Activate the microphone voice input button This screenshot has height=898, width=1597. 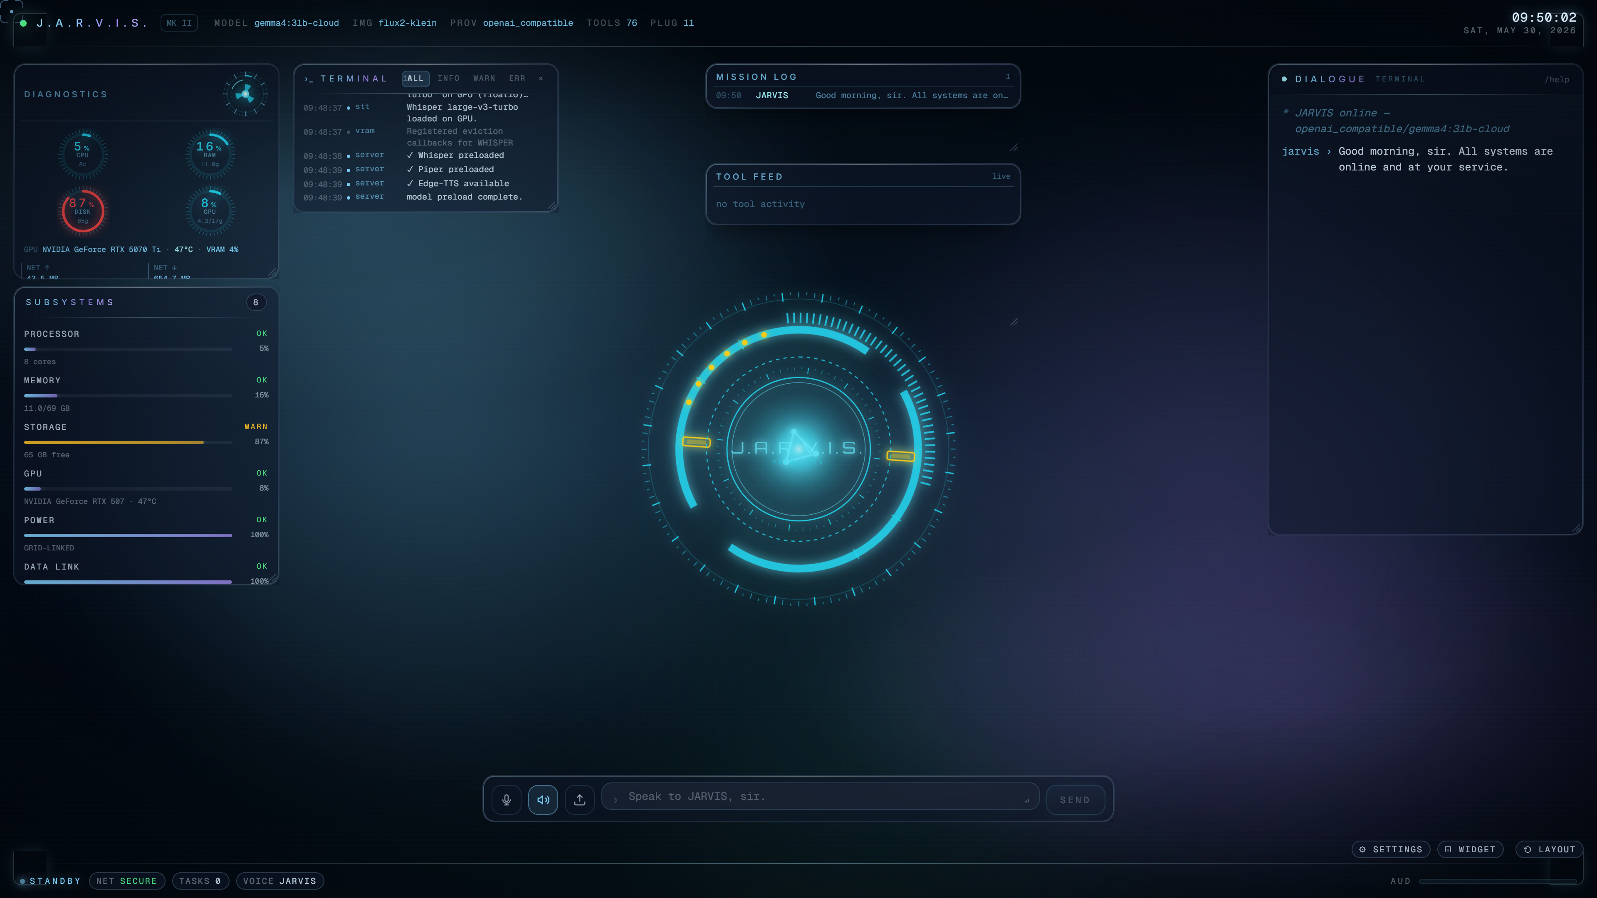pyautogui.click(x=507, y=799)
